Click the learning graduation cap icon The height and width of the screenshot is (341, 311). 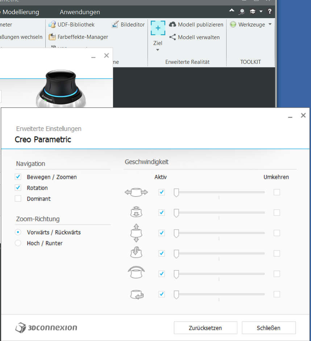point(253,11)
